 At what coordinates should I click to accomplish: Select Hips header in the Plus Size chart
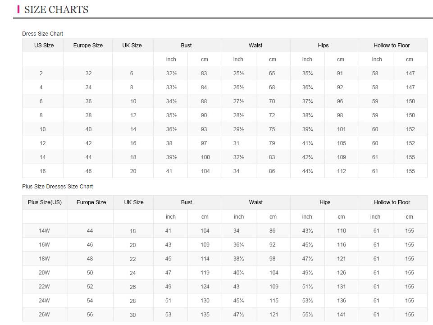[x=325, y=202]
